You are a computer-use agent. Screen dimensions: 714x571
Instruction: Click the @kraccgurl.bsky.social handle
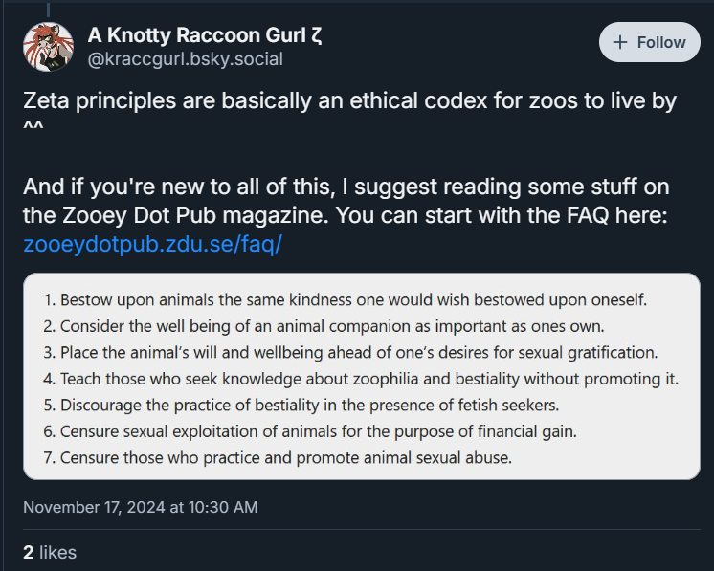186,59
